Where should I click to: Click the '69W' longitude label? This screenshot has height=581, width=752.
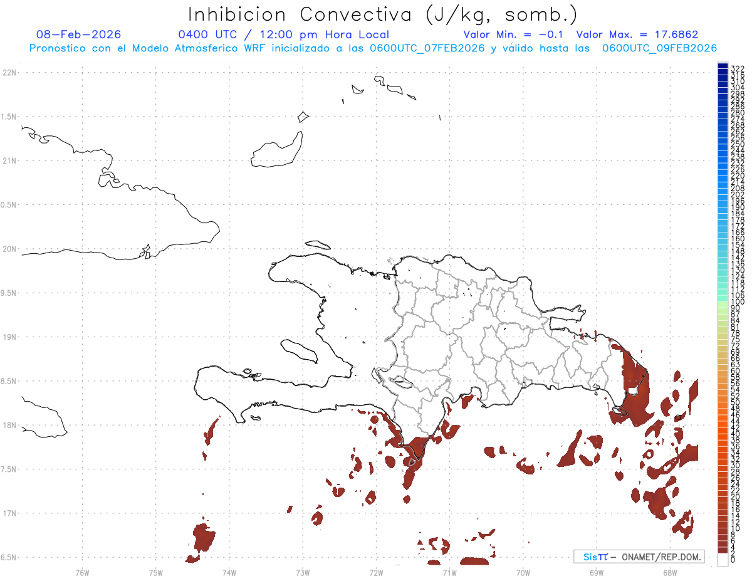(597, 572)
